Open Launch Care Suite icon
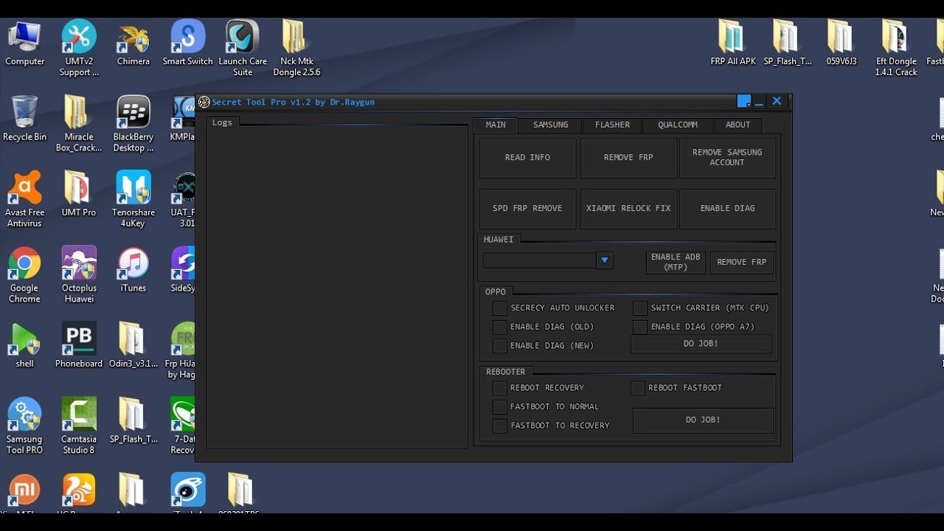This screenshot has height=531, width=944. (243, 48)
